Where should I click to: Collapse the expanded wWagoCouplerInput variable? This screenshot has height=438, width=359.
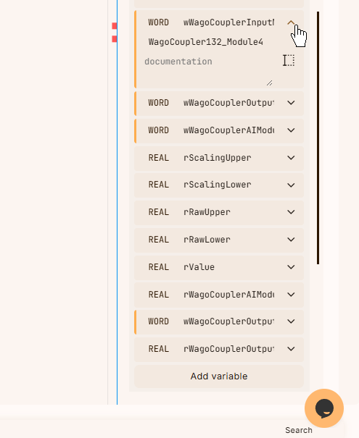pyautogui.click(x=291, y=22)
